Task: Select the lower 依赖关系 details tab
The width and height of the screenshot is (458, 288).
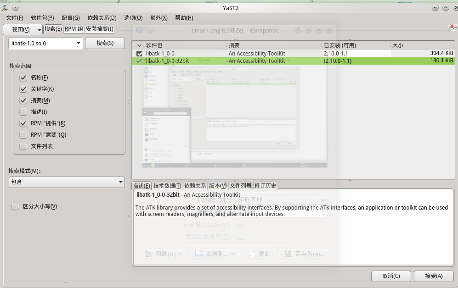Action: [x=195, y=186]
